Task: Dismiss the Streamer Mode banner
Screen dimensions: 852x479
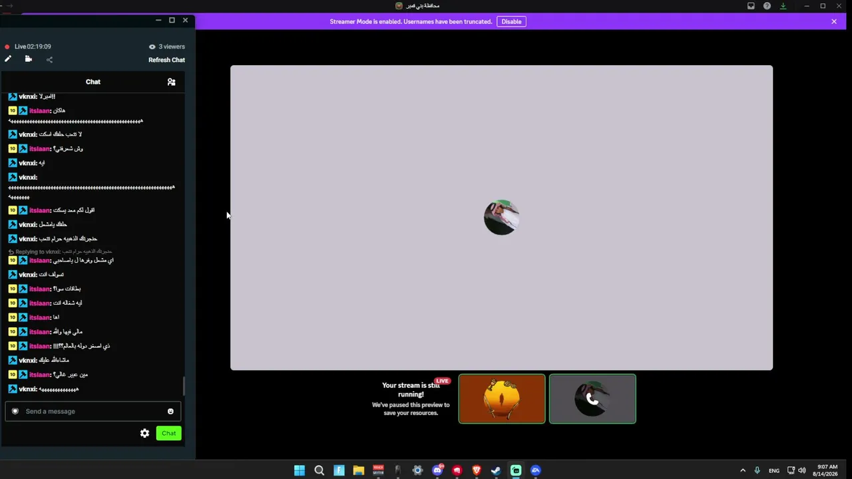Action: tap(834, 21)
